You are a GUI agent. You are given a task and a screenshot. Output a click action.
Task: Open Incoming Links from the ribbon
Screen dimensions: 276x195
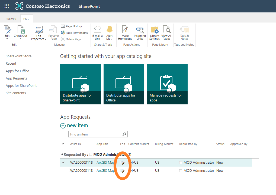(x=140, y=30)
